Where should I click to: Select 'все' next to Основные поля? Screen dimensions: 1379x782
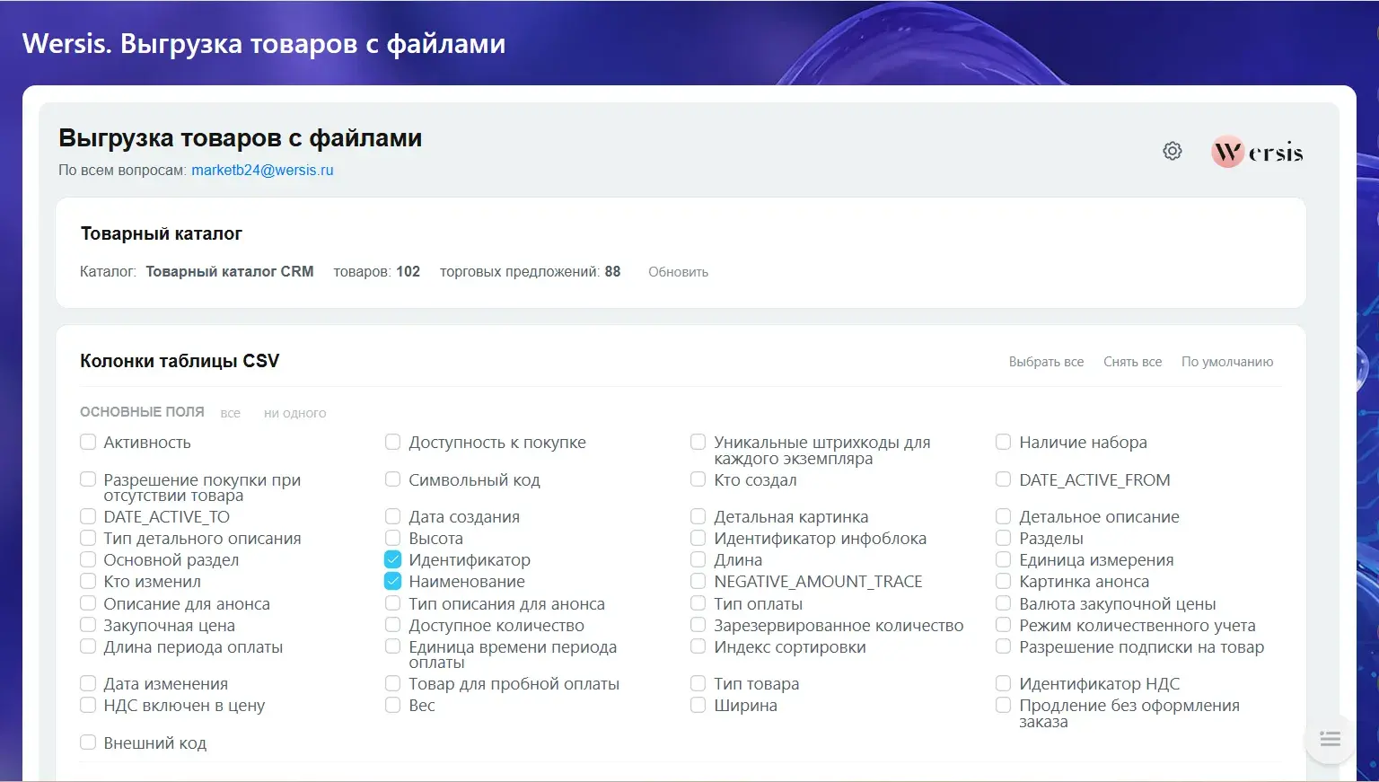click(231, 413)
